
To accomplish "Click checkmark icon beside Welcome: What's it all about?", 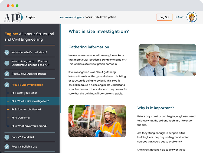I will pyautogui.click(x=7, y=52).
